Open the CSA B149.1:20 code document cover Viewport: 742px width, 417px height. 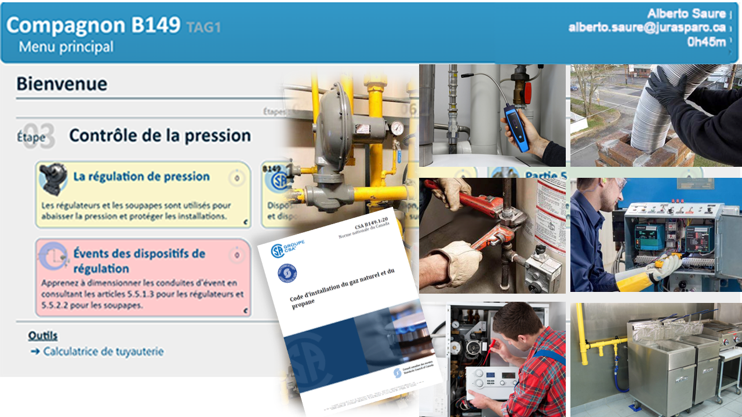tap(350, 313)
